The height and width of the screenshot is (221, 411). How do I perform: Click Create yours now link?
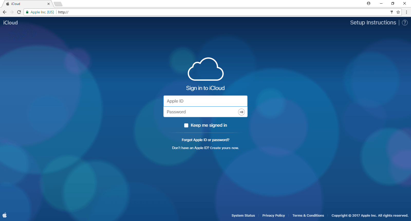[225, 148]
